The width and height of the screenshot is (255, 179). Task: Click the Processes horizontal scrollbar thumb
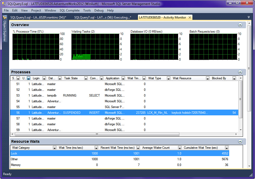point(97,134)
